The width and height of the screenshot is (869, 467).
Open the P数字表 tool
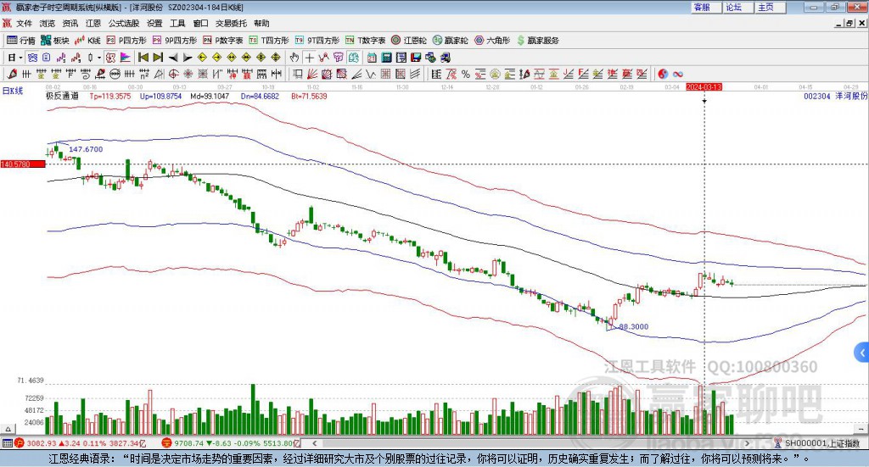[223, 41]
